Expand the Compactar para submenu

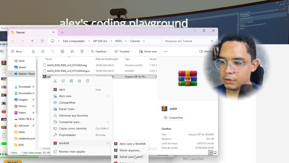pyautogui.click(x=108, y=122)
